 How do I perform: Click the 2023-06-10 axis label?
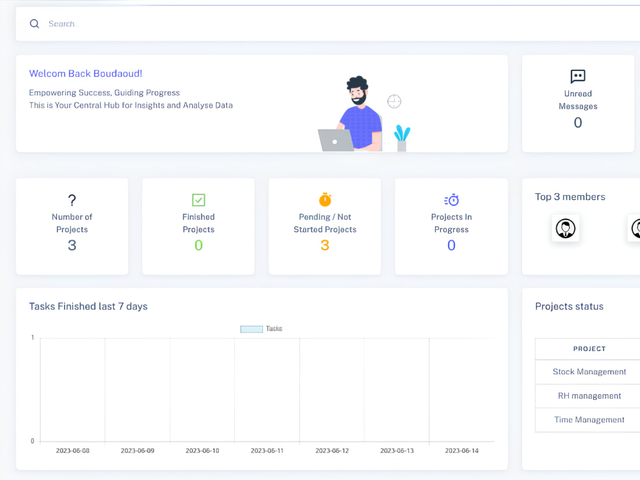click(x=202, y=451)
